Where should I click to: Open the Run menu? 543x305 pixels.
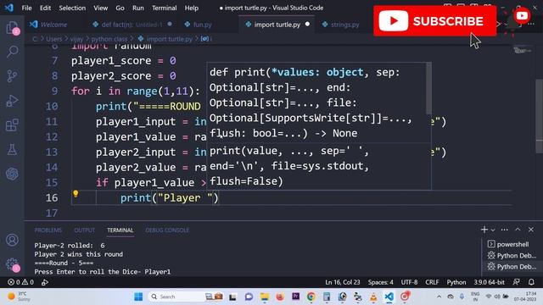click(137, 8)
